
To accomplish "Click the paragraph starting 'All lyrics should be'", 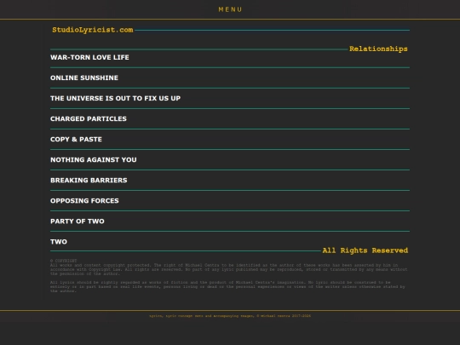I will click(227, 286).
